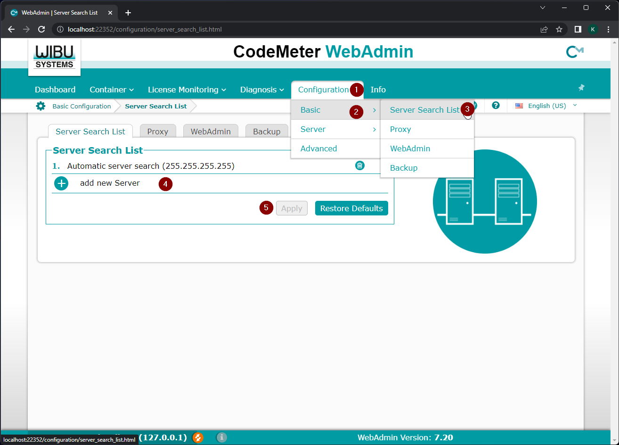Go to the Dashboard page
Viewport: 619px width, 445px height.
(55, 90)
